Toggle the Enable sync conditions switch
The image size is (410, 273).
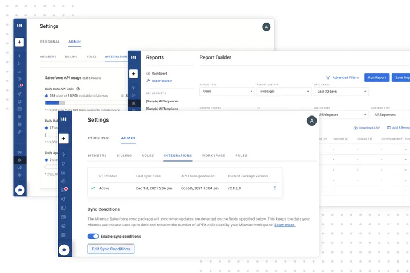pyautogui.click(x=93, y=236)
